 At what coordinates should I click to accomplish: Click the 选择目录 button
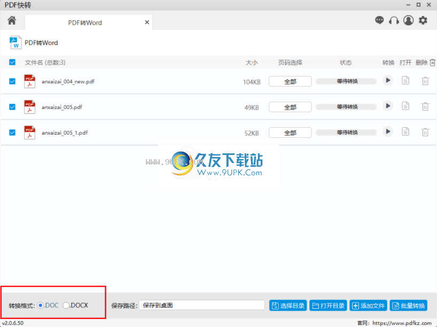[x=288, y=306]
